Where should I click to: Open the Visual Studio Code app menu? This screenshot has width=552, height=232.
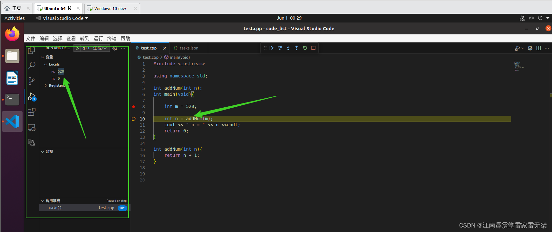(62, 18)
